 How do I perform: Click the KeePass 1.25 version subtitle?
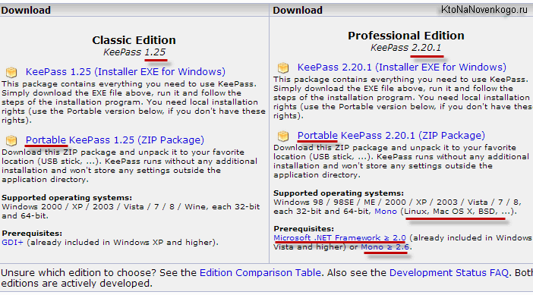134,52
